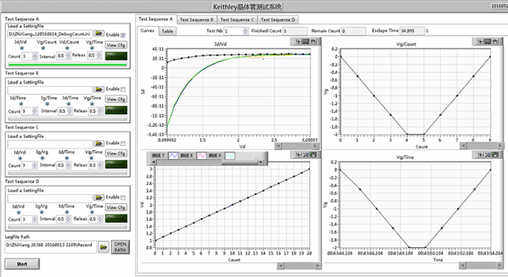Adjust Interval stepper in Test Sequence B

click(69, 111)
